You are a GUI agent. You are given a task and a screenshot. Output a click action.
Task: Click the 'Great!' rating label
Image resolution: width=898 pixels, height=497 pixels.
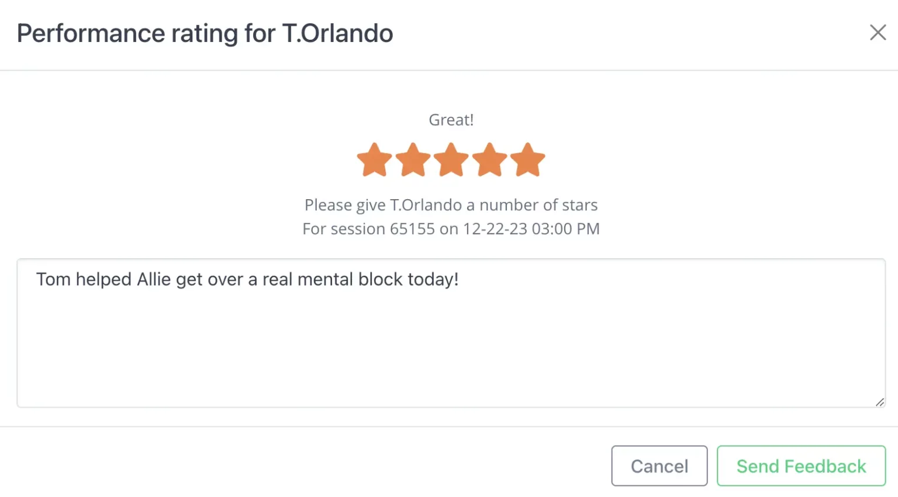[x=451, y=120]
